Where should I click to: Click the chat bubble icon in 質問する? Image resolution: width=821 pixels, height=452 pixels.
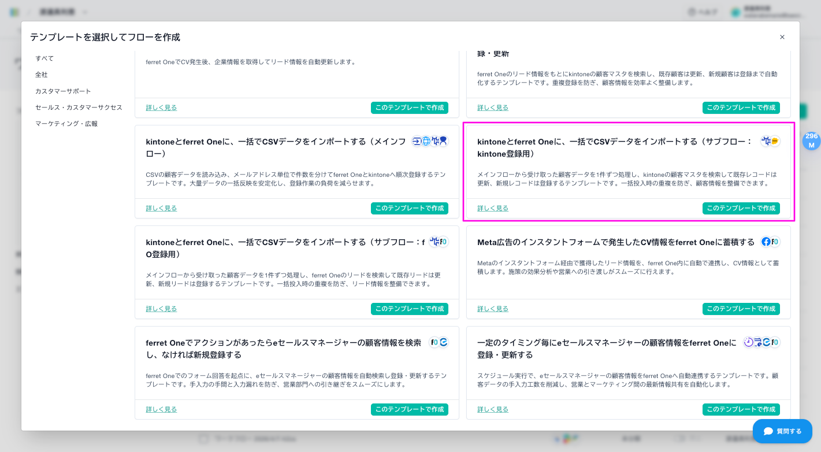pos(768,431)
